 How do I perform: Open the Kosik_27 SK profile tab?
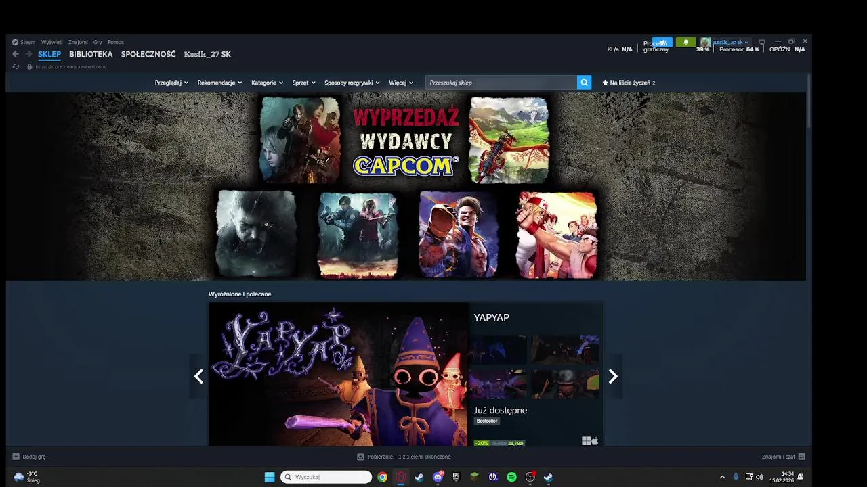(x=207, y=54)
